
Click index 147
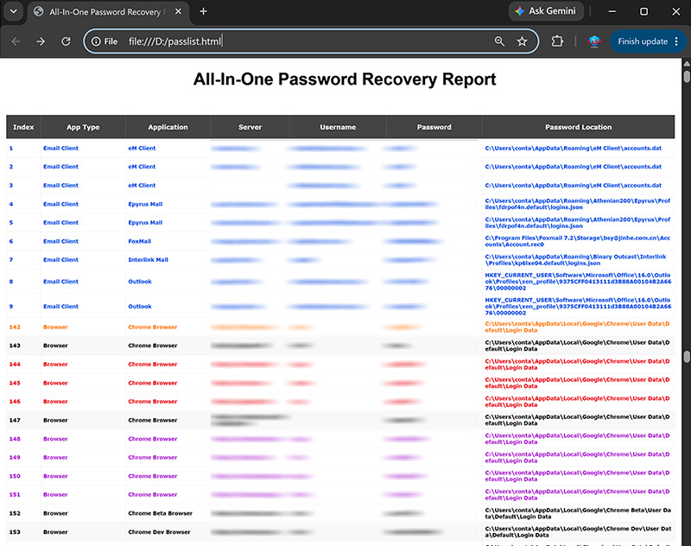click(x=15, y=421)
